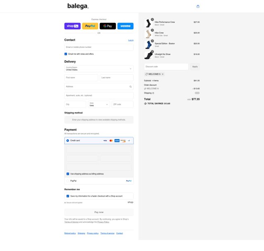
Task: Click the Apply discount button
Action: (195, 67)
